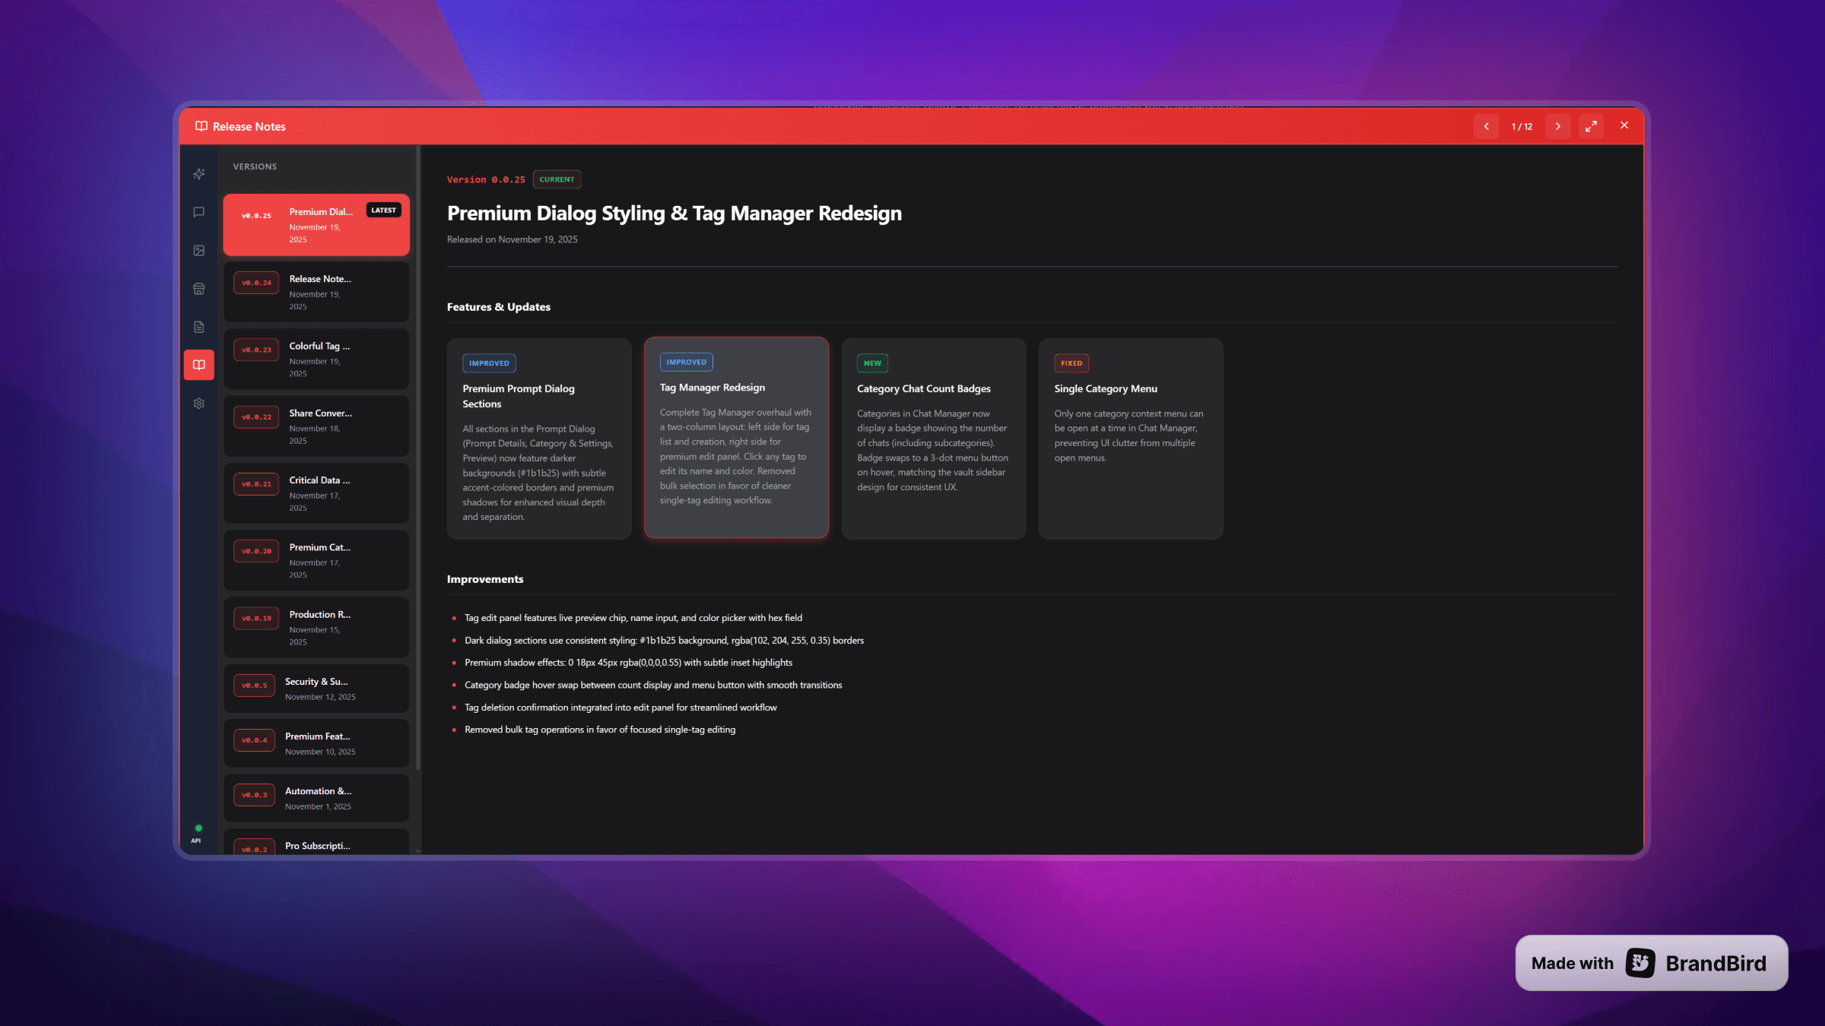The image size is (1825, 1026).
Task: Click the LATEST badge on v0.0.25
Action: (383, 210)
